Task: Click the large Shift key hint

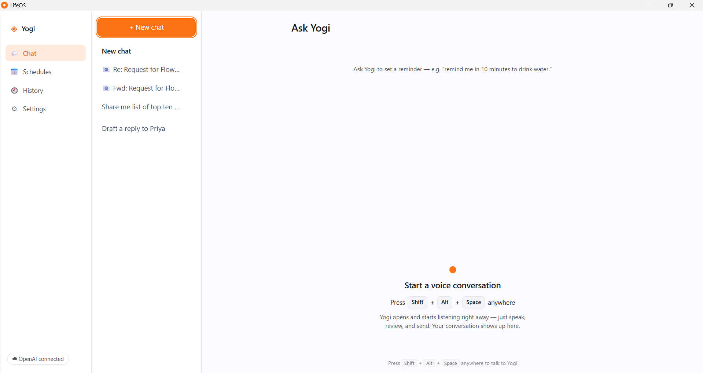Action: point(417,302)
